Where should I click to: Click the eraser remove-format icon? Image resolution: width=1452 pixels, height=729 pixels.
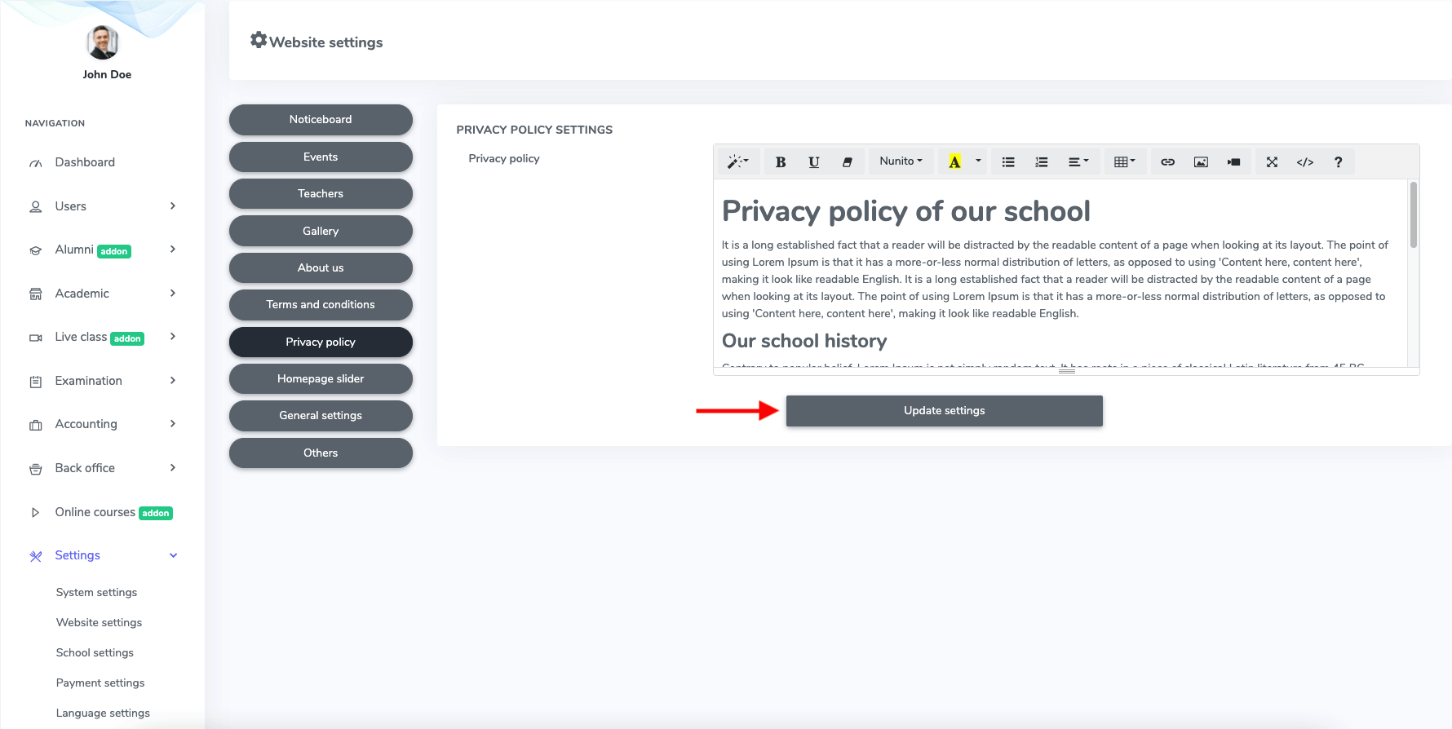[x=847, y=161]
